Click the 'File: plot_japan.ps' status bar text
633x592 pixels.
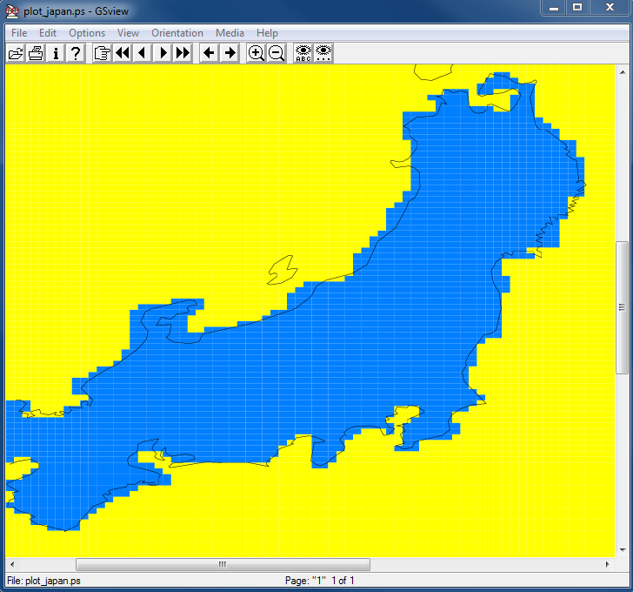pyautogui.click(x=43, y=581)
